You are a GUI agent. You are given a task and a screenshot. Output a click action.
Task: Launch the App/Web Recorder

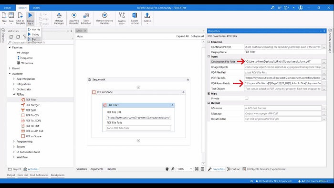coord(74,19)
